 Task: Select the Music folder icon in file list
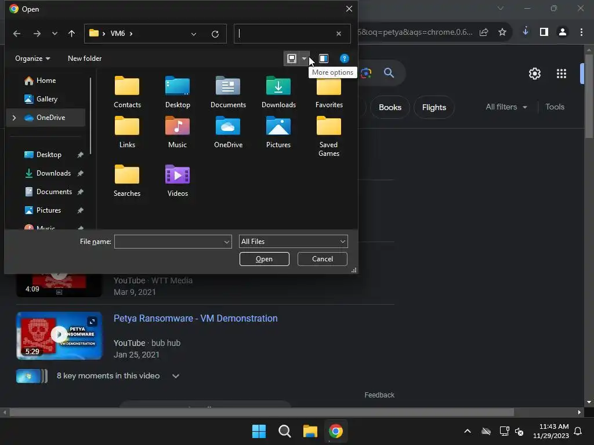click(x=178, y=132)
